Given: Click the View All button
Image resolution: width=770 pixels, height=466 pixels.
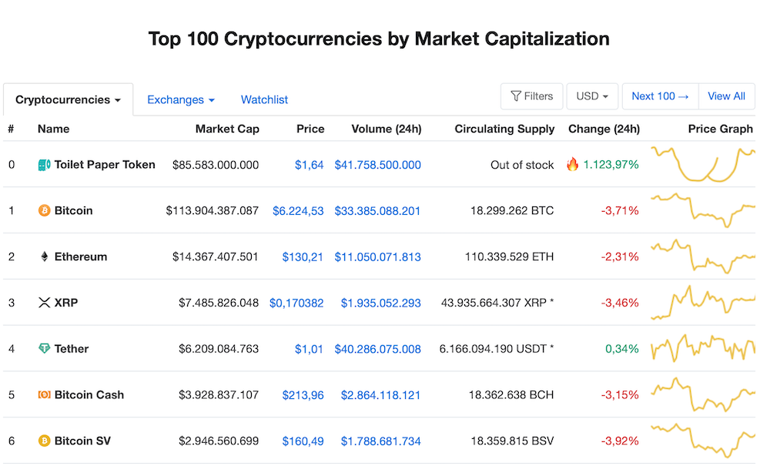Looking at the screenshot, I should coord(726,96).
